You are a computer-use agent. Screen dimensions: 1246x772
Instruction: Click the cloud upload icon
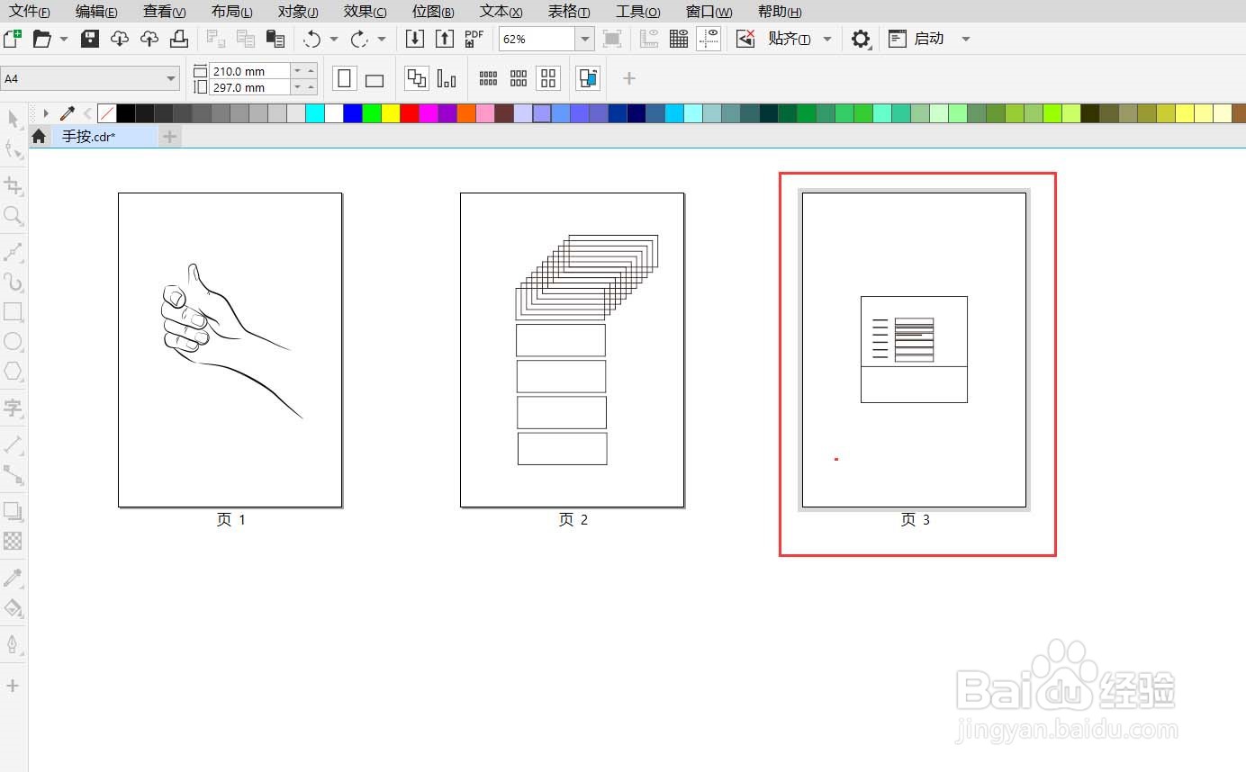(149, 39)
